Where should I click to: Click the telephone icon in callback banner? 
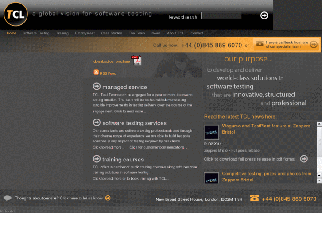pos(260,43)
